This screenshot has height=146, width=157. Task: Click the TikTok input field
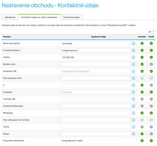(96, 127)
